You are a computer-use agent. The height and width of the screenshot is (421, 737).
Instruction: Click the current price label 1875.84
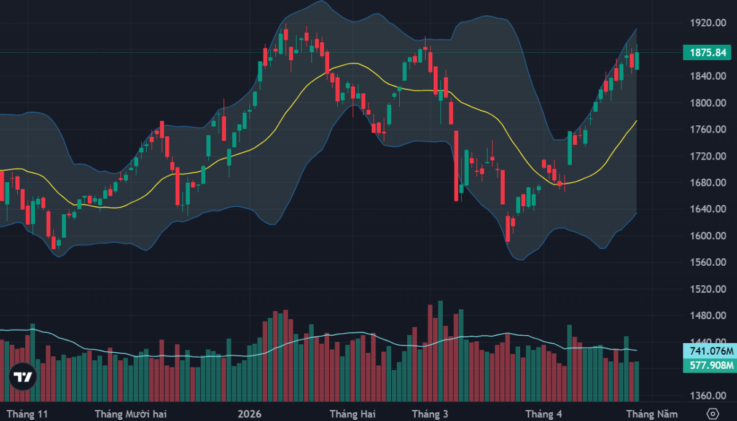pos(708,53)
